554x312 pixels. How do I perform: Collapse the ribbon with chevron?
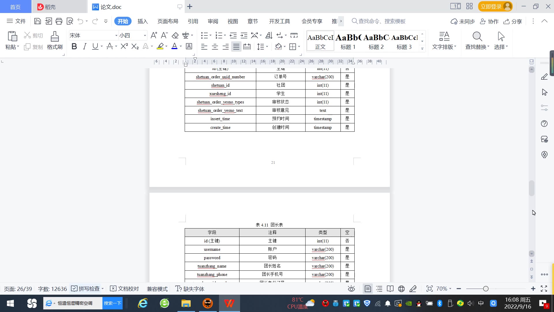(544, 21)
